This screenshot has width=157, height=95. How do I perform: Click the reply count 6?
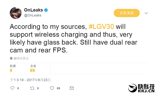coord(18,88)
